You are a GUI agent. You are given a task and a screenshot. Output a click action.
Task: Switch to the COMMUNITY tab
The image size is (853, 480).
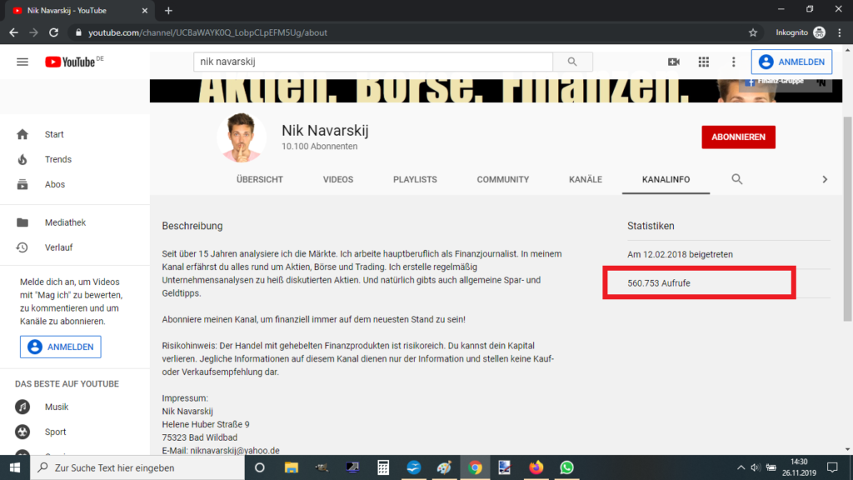click(502, 180)
